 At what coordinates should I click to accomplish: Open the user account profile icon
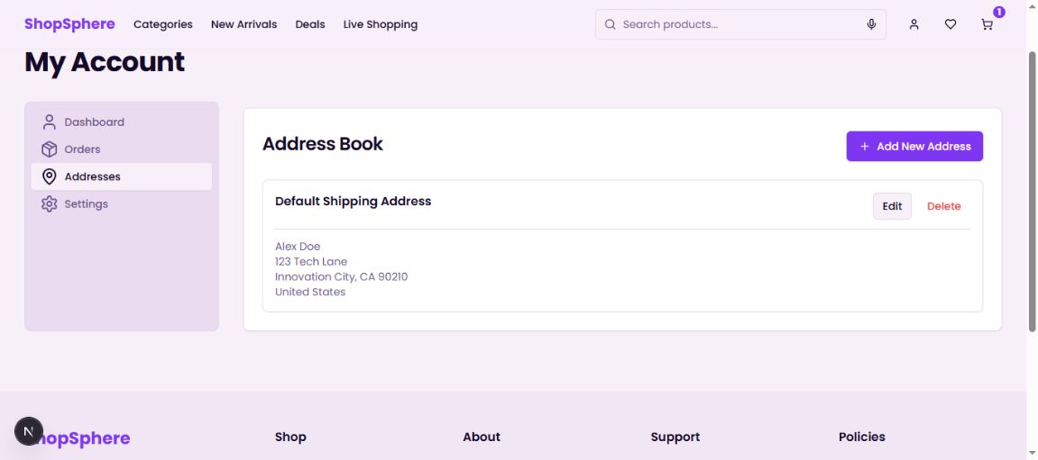914,24
